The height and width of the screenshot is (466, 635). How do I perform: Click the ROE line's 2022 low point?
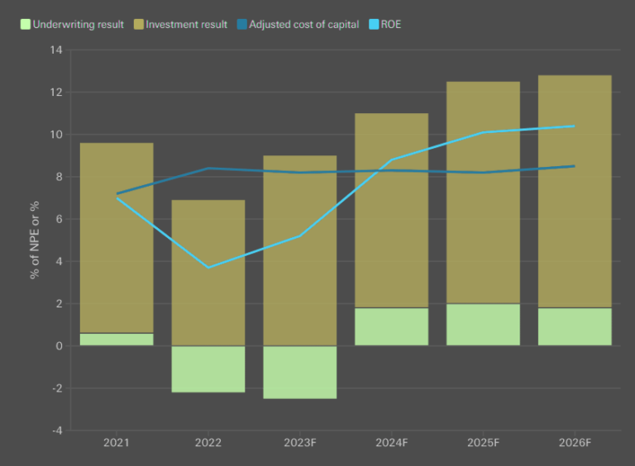click(x=208, y=268)
